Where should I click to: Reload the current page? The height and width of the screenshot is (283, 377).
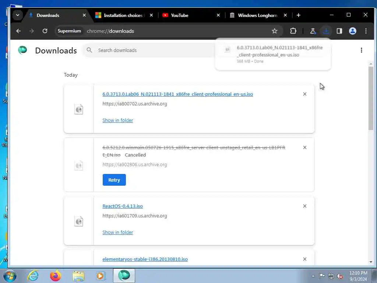click(x=45, y=31)
